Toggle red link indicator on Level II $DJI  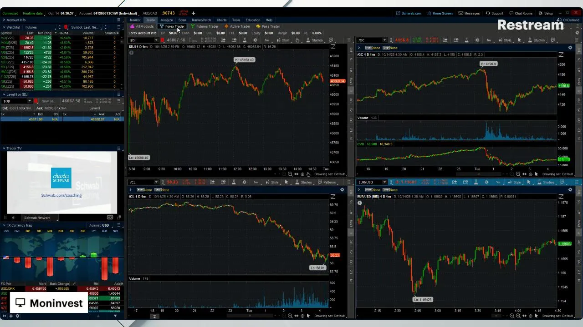coord(36,101)
